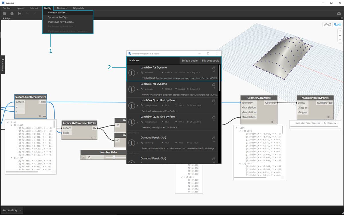The width and height of the screenshot is (344, 215).
Task: Collapse [0] List in Geometry.Translate preview
Action: pos(240,131)
